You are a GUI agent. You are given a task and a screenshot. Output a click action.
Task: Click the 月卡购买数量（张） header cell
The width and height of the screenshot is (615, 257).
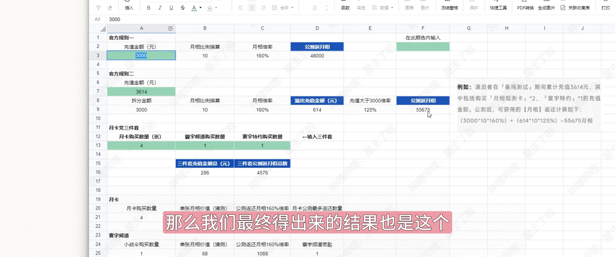pos(141,136)
